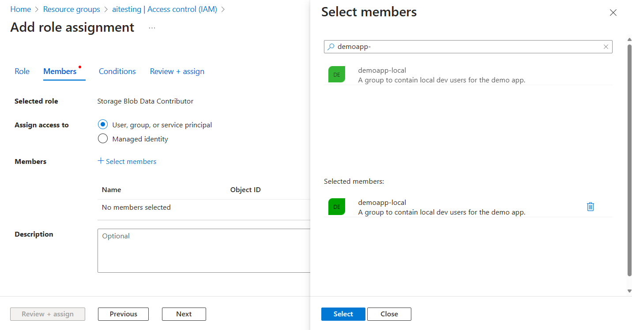Viewport: 632px width, 330px height.
Task: Select the Managed identity radio button
Action: click(x=102, y=138)
